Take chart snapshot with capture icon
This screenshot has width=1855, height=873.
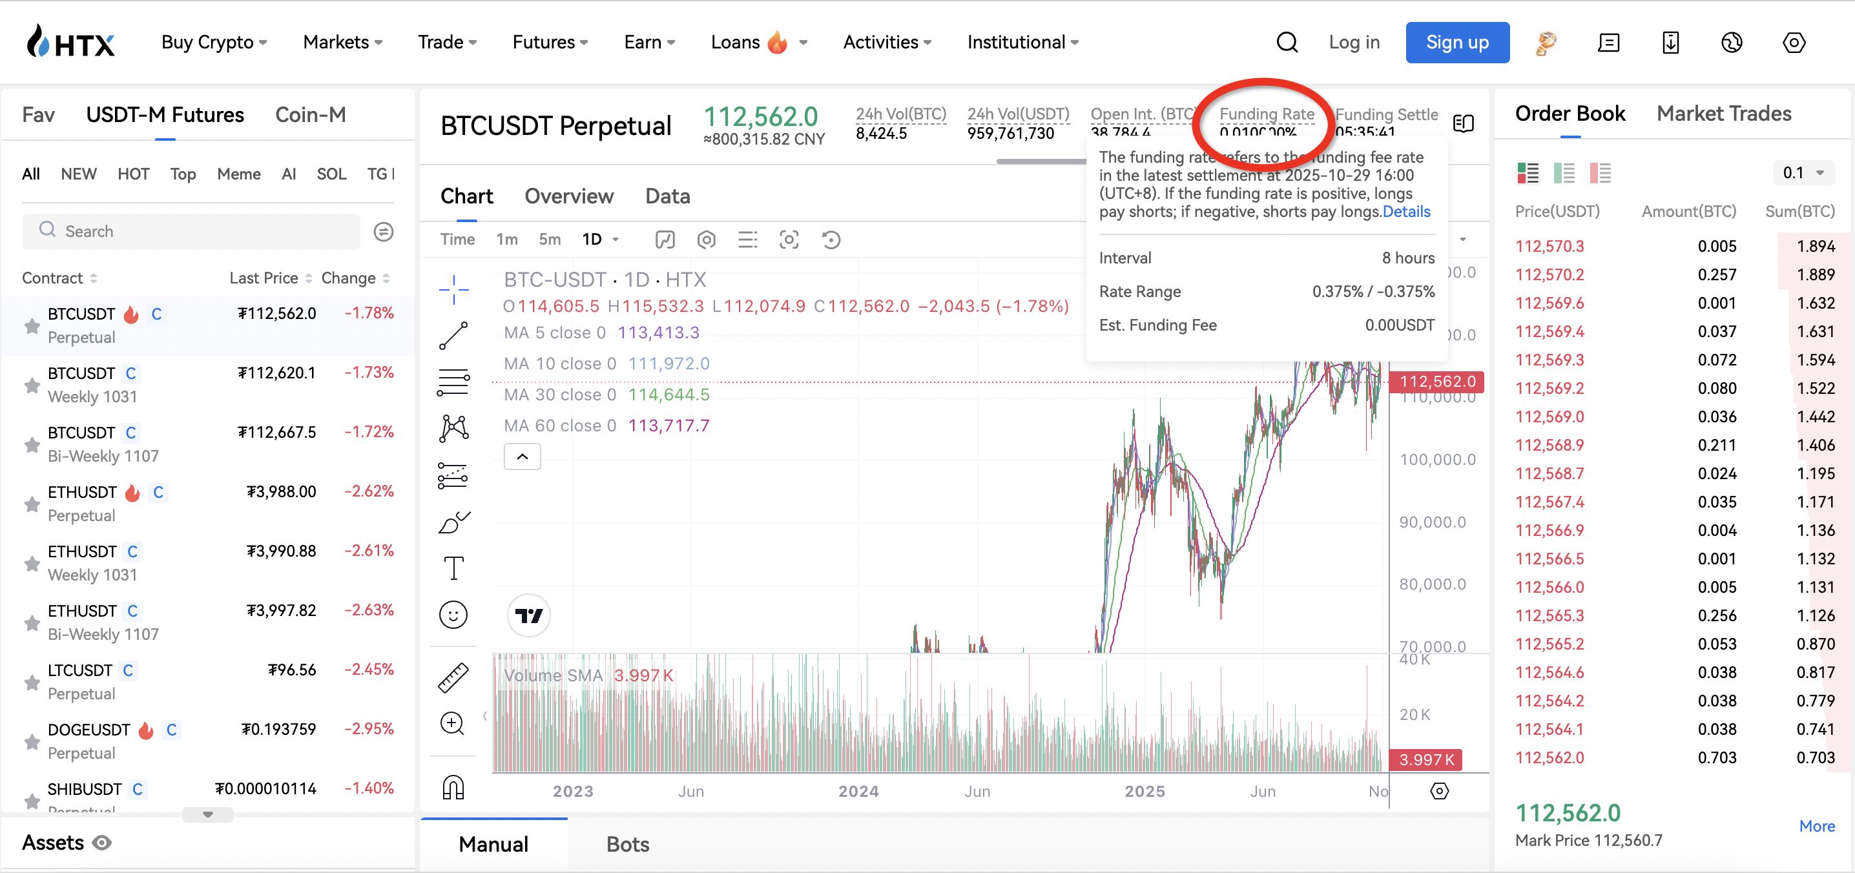click(x=789, y=240)
